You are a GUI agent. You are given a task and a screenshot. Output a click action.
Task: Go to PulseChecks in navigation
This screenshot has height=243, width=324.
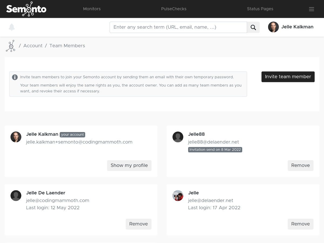174,9
